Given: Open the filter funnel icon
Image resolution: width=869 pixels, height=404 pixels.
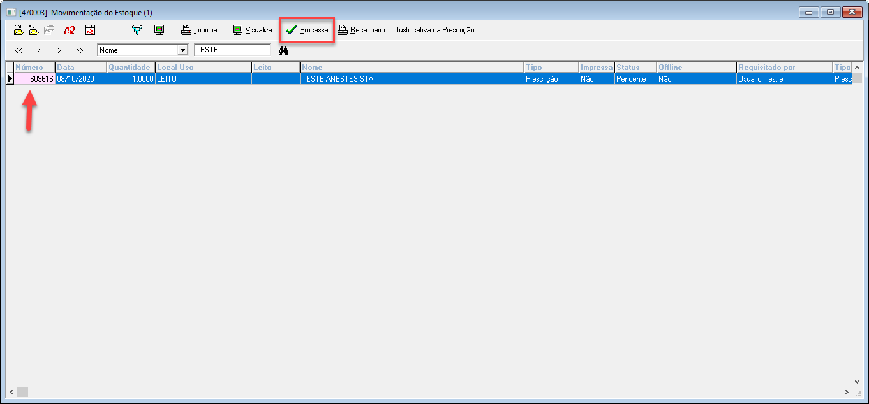Looking at the screenshot, I should tap(137, 30).
